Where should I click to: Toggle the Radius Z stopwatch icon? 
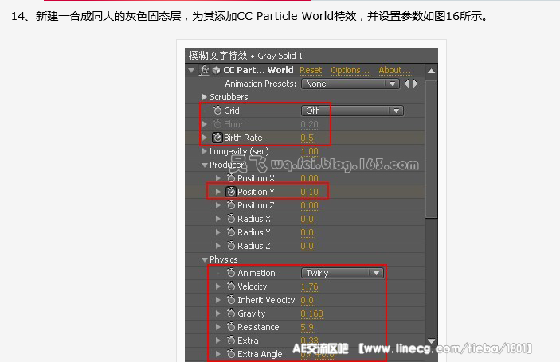click(231, 246)
